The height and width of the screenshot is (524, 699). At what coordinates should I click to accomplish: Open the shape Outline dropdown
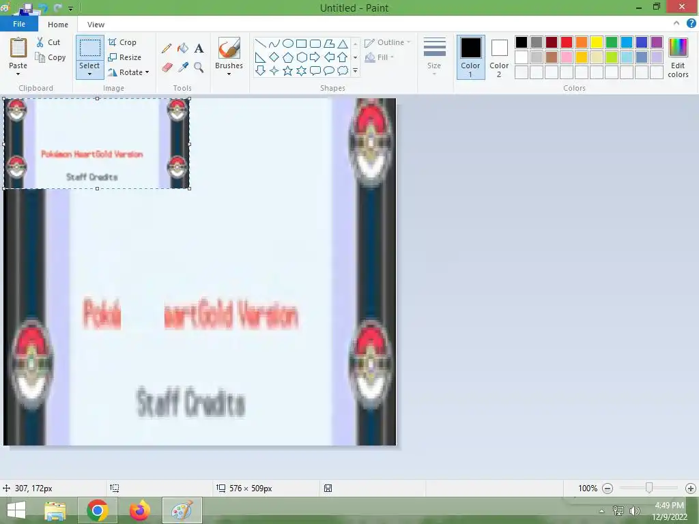388,42
